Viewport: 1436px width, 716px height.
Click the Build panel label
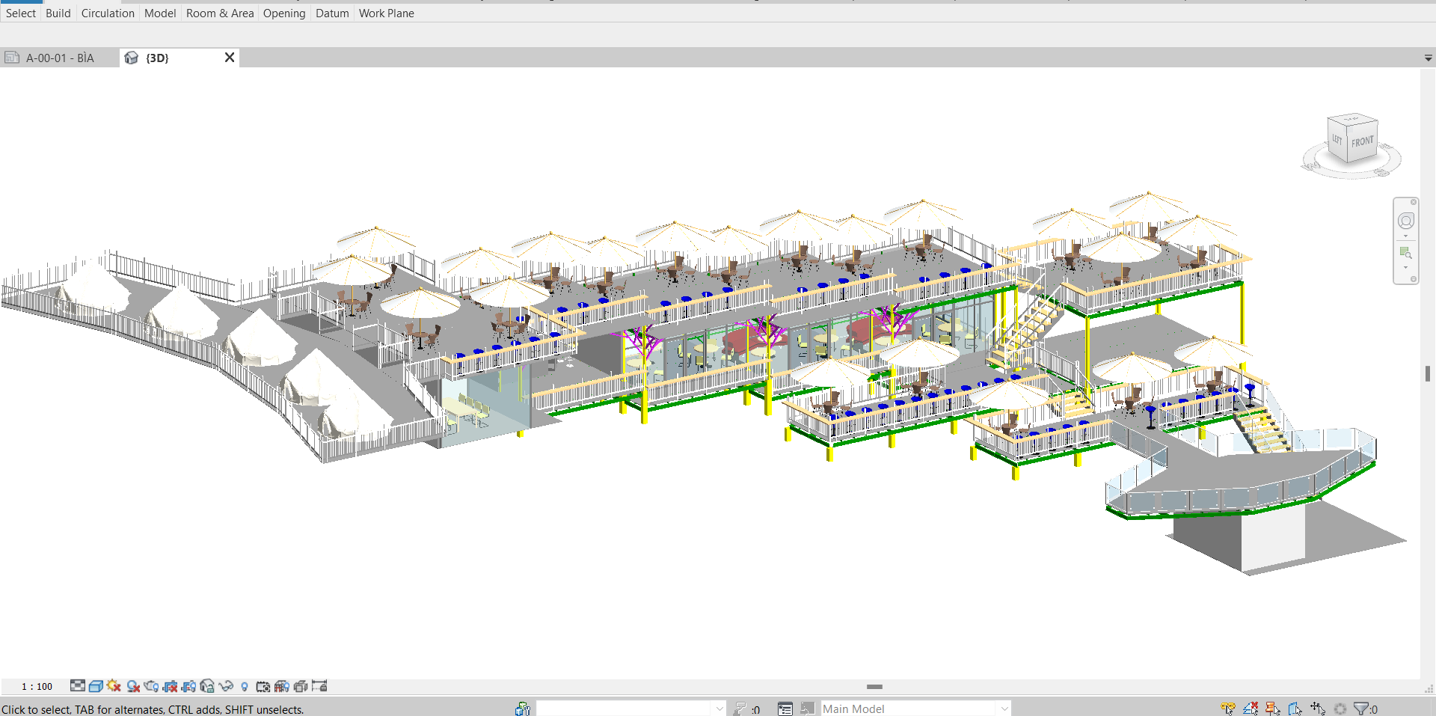58,13
